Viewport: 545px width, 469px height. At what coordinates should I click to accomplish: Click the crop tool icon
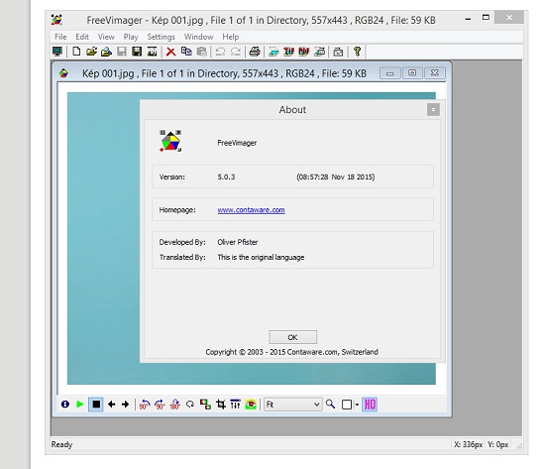click(x=221, y=405)
